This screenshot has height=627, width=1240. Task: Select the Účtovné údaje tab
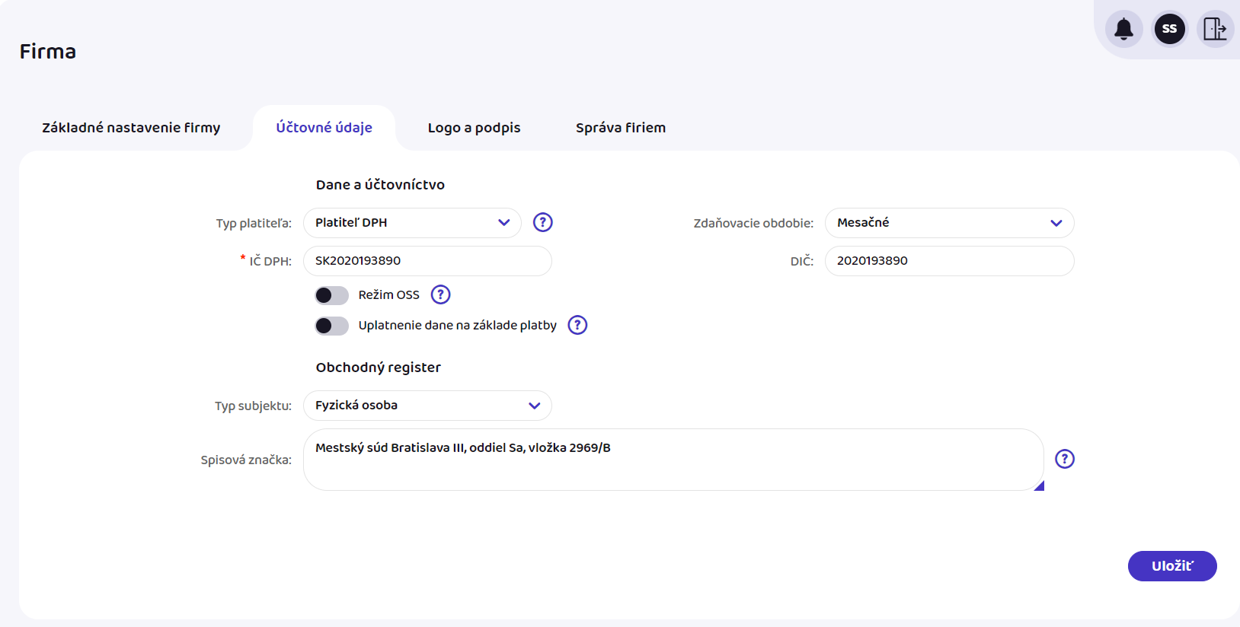(x=324, y=128)
